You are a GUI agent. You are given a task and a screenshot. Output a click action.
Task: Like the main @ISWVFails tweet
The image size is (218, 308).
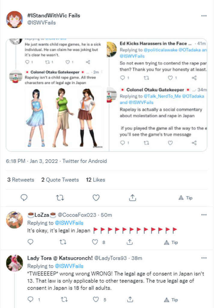point(96,198)
